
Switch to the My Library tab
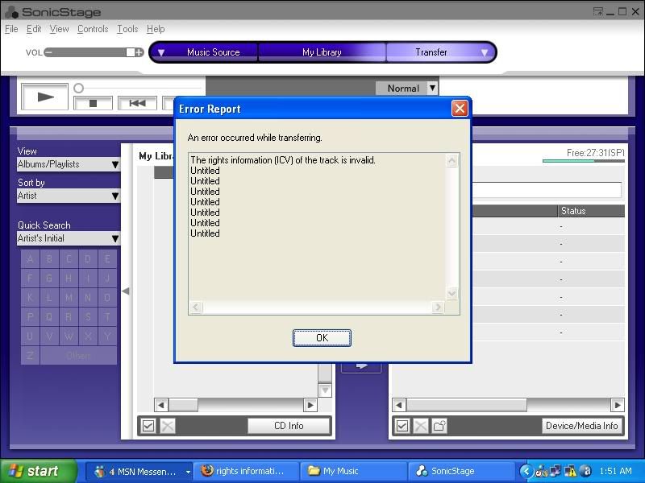click(x=322, y=52)
